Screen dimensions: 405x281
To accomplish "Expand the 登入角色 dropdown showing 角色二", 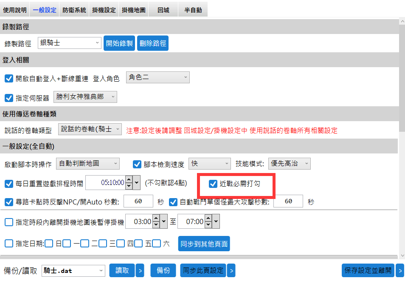I will click(158, 77).
